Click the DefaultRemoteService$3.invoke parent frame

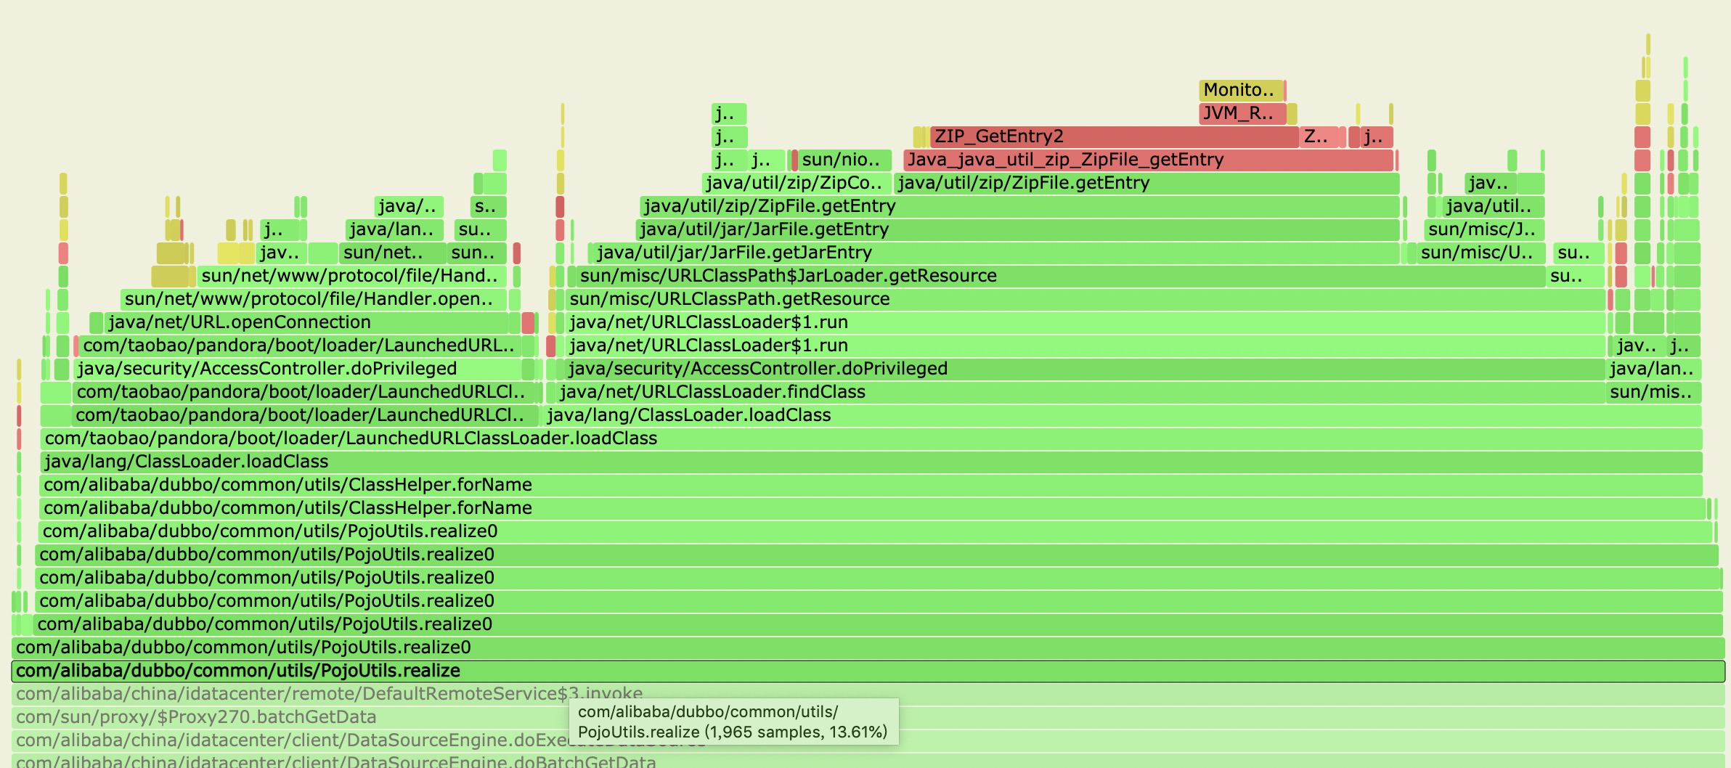(x=868, y=694)
